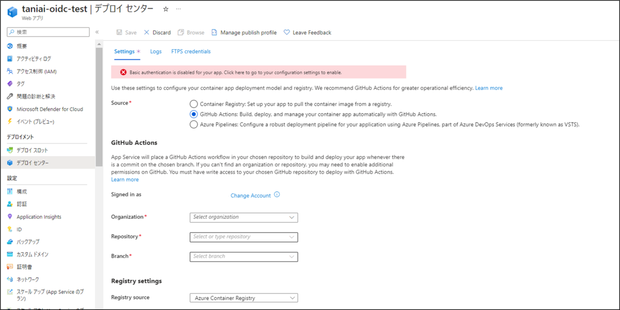Screen dimensions: 620x310
Task: Open the Select organization dropdown
Action: click(244, 217)
